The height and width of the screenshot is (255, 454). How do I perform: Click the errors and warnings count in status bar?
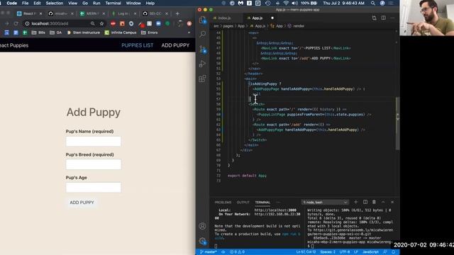(237, 252)
